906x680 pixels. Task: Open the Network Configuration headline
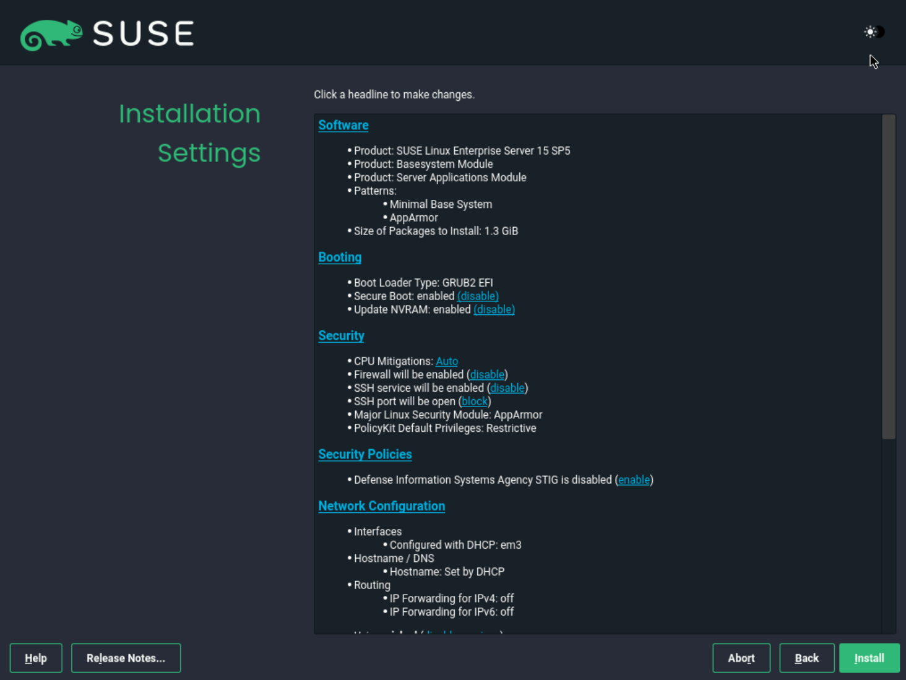(382, 506)
